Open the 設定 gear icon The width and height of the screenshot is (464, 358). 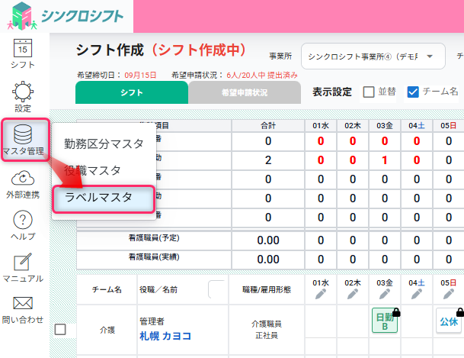tap(23, 93)
